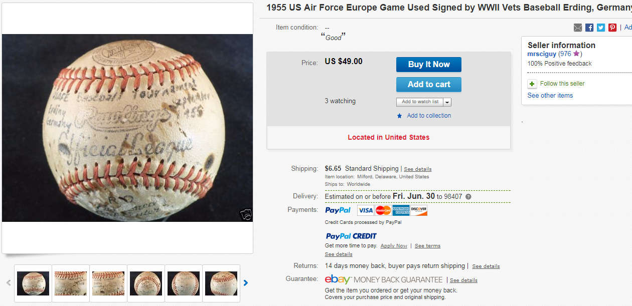Select the third baseball thumbnail
Image resolution: width=632 pixels, height=306 pixels.
coord(108,283)
